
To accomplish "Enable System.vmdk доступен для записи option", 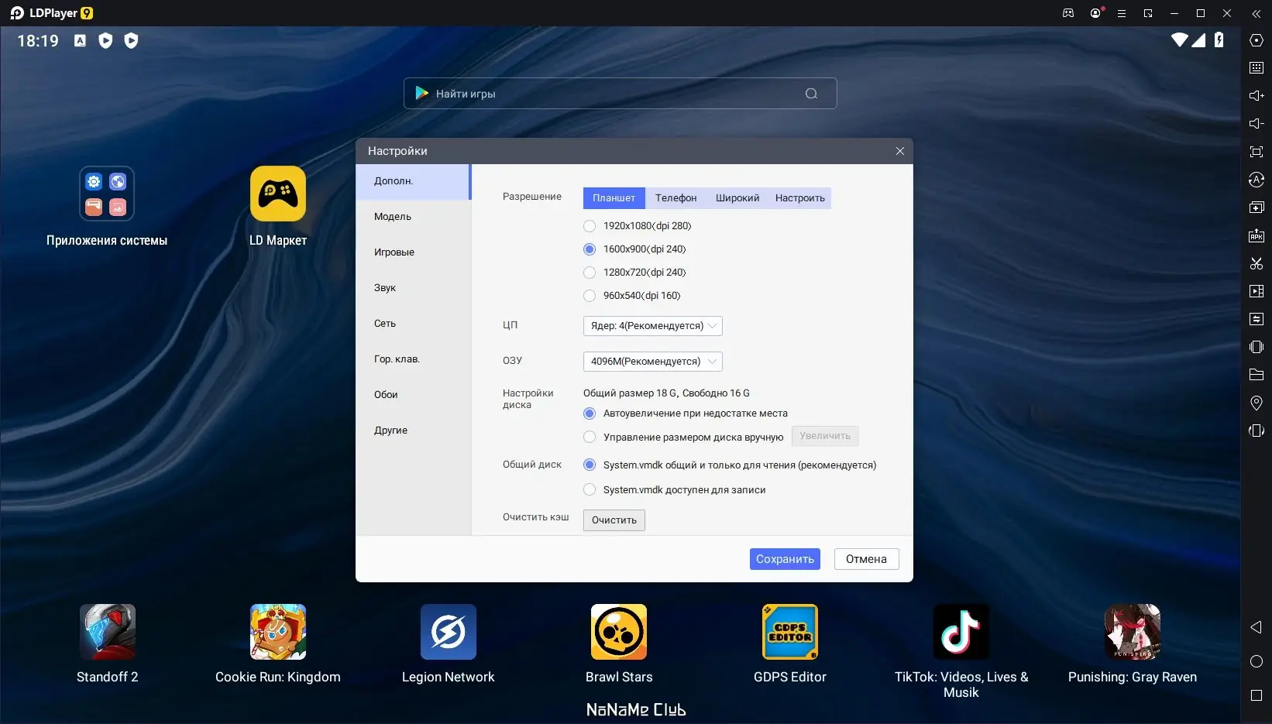I will 590,490.
